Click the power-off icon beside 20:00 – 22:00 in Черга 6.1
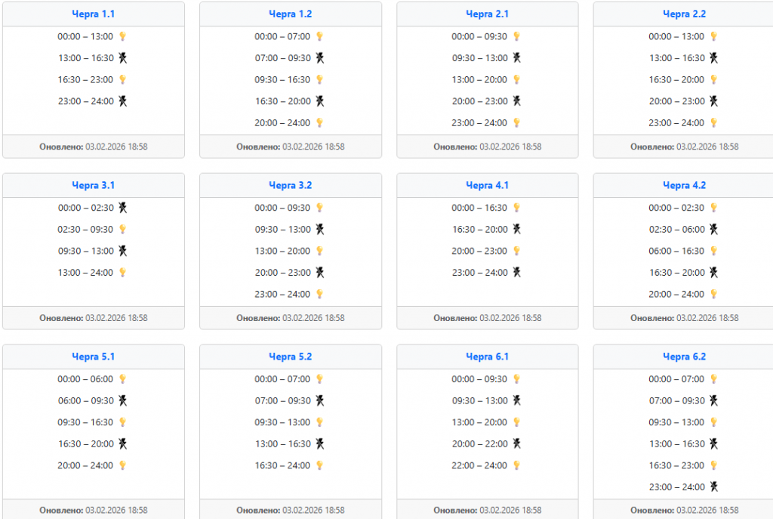The width and height of the screenshot is (773, 519). [516, 444]
